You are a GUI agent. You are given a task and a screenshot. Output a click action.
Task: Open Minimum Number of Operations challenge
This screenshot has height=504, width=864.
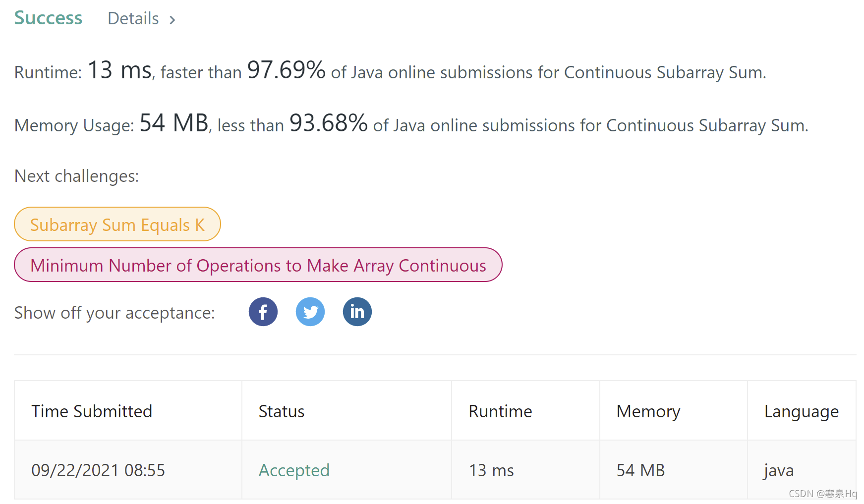click(x=258, y=265)
